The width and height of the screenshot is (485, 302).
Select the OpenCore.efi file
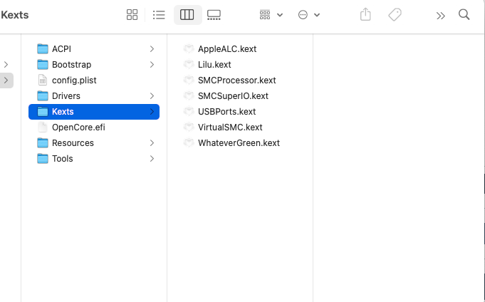78,127
